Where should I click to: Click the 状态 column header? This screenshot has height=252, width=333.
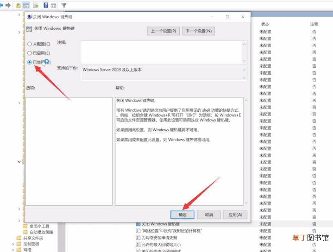[265, 24]
